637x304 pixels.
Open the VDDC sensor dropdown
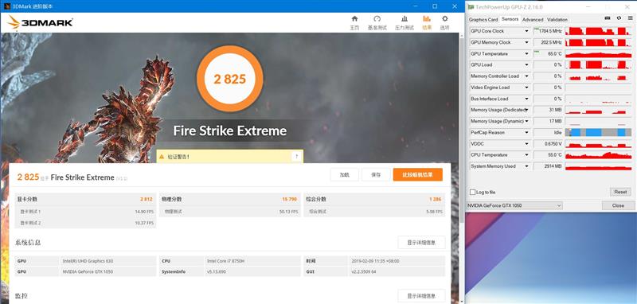click(x=527, y=144)
